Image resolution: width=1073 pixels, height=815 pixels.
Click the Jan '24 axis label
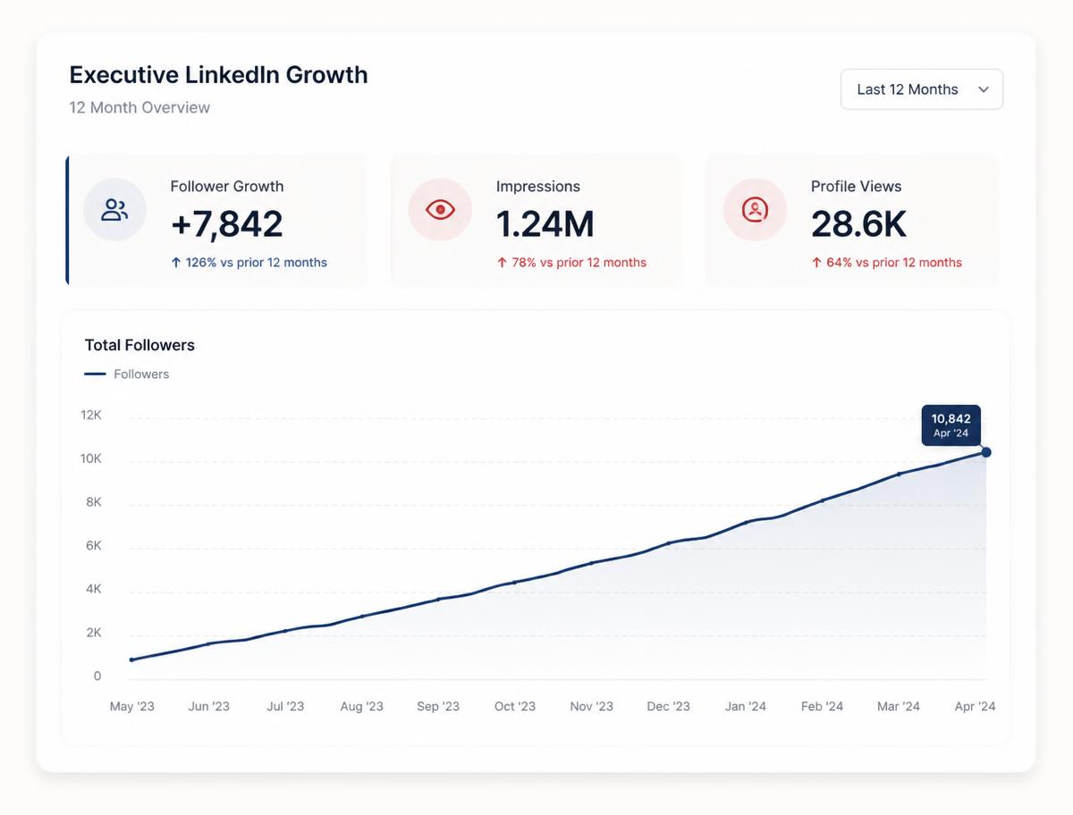[x=746, y=706]
